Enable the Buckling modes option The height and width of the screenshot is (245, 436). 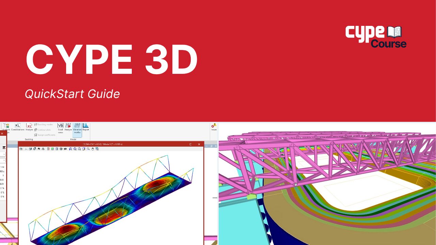(45, 125)
